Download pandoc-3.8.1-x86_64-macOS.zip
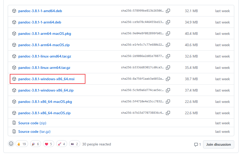 coord(44,113)
